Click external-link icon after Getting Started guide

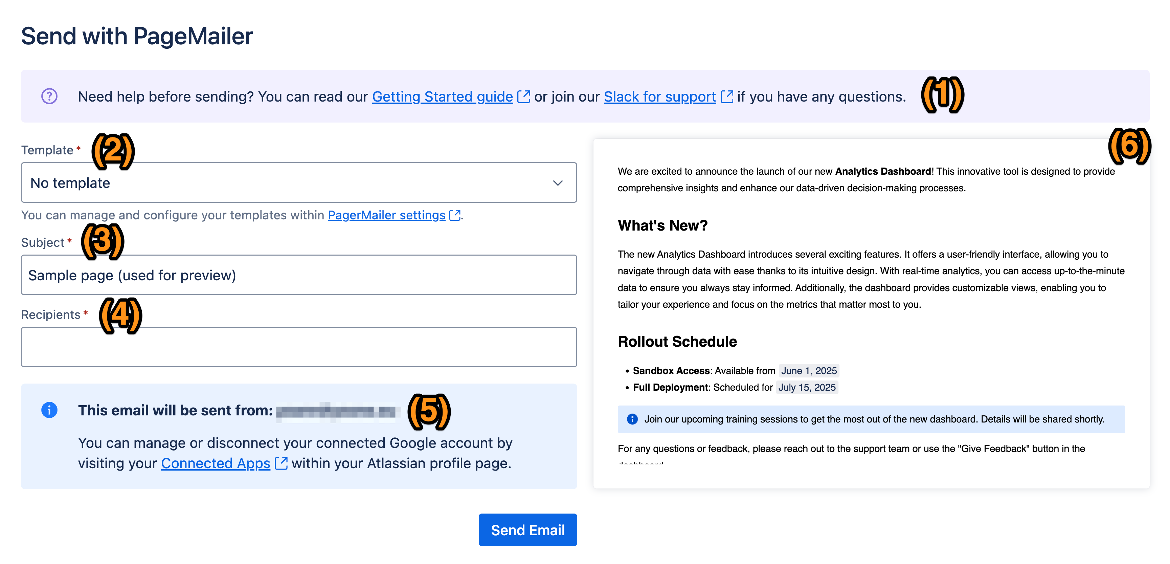tap(524, 97)
